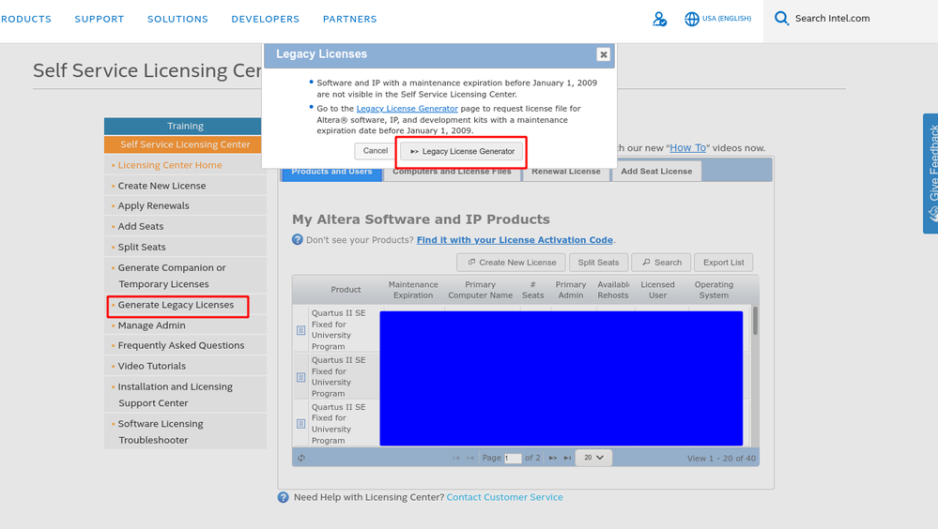The image size is (938, 529).
Task: Sort by the Primary Admin column
Action: click(x=571, y=290)
